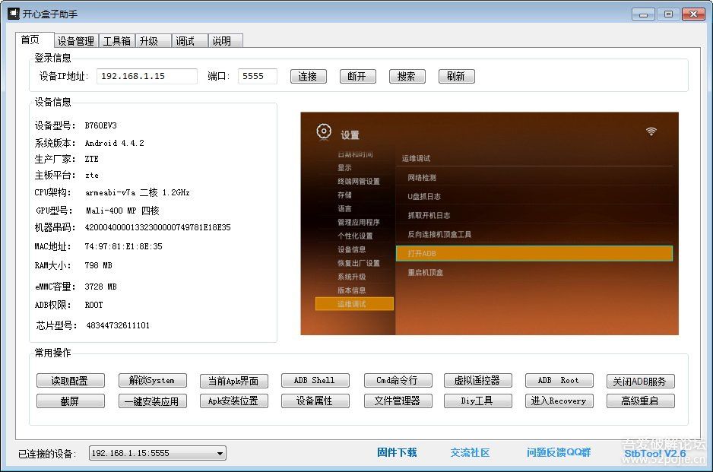Click the app icon in title bar
This screenshot has height=472, width=713.
12,14
